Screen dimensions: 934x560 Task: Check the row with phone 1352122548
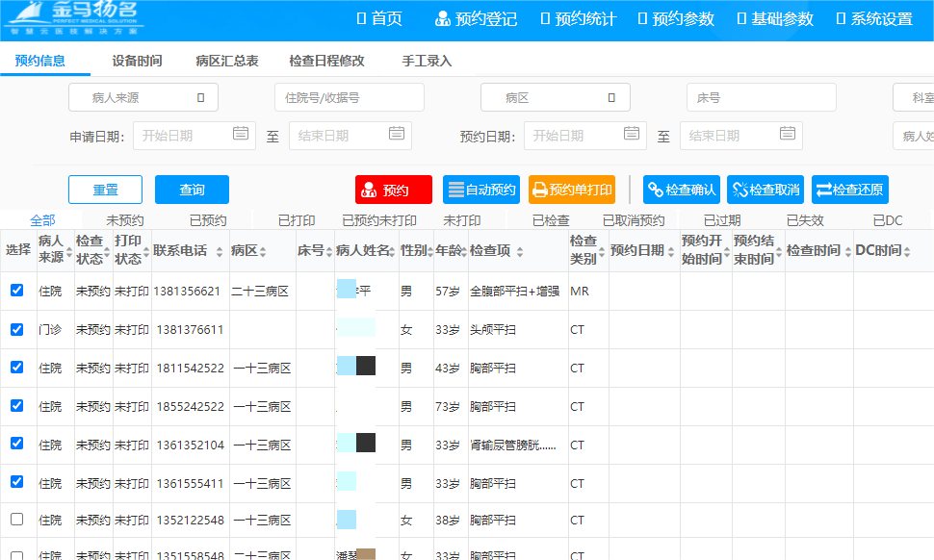pyautogui.click(x=16, y=519)
